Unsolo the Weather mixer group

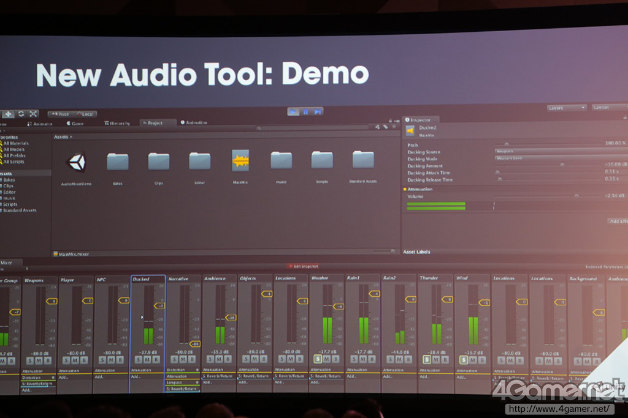click(x=318, y=359)
